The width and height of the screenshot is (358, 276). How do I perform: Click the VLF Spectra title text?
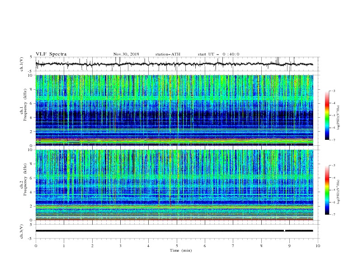51,54
